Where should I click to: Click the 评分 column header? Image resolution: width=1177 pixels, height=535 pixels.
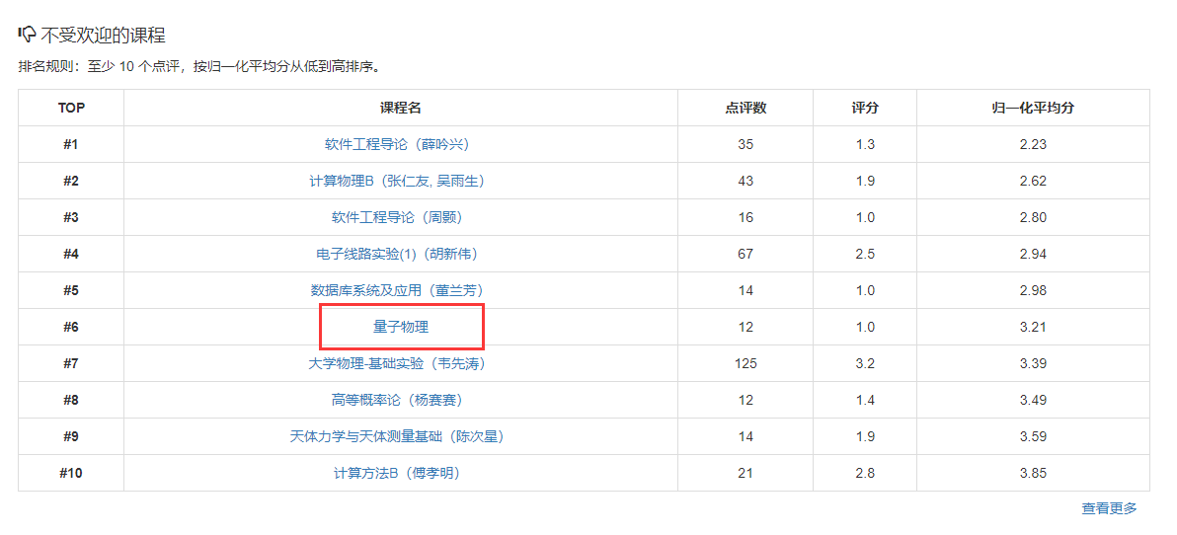point(865,108)
